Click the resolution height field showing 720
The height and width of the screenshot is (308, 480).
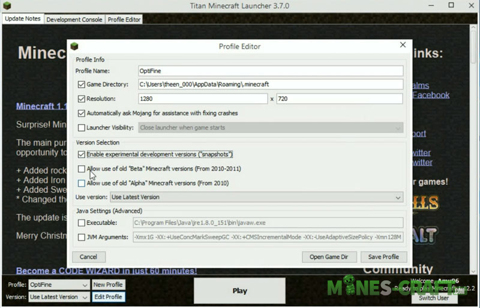pyautogui.click(x=340, y=98)
